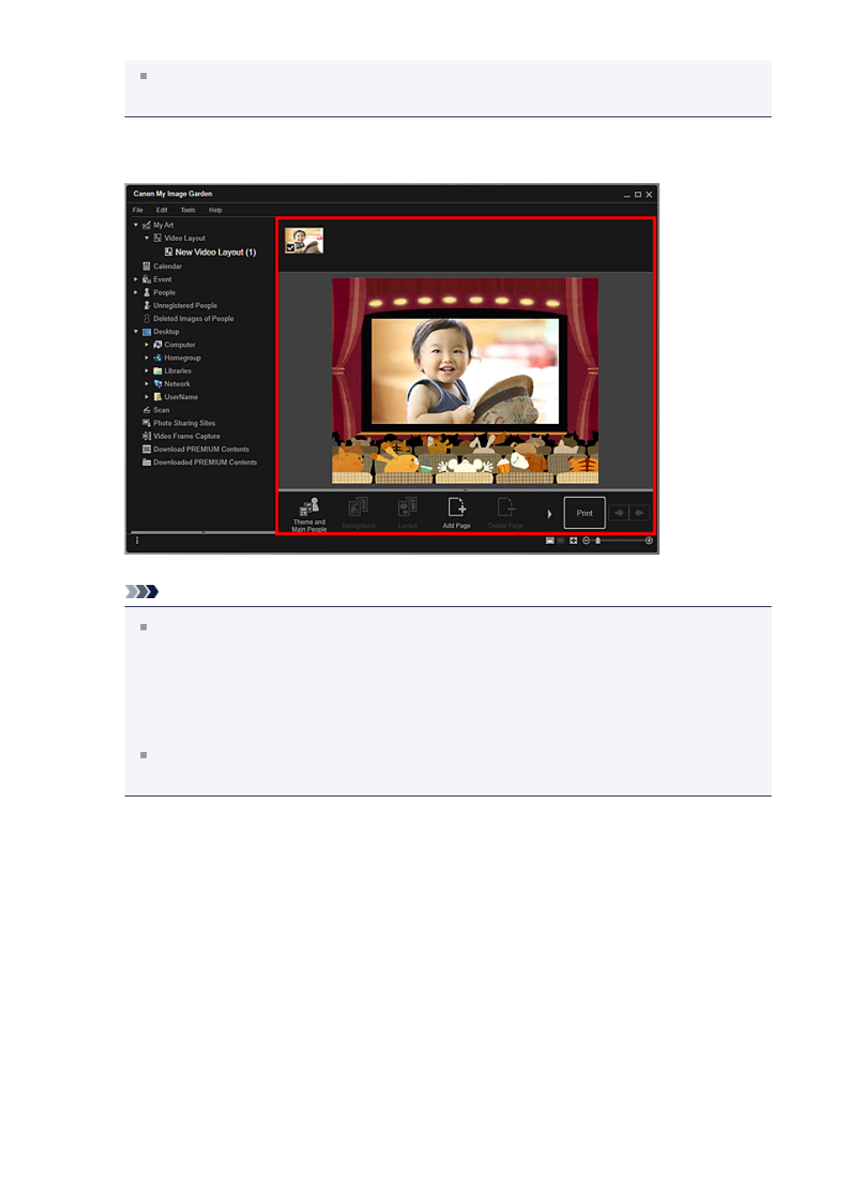Open the Help menu
Screen dimensions: 848x1200
coord(215,211)
